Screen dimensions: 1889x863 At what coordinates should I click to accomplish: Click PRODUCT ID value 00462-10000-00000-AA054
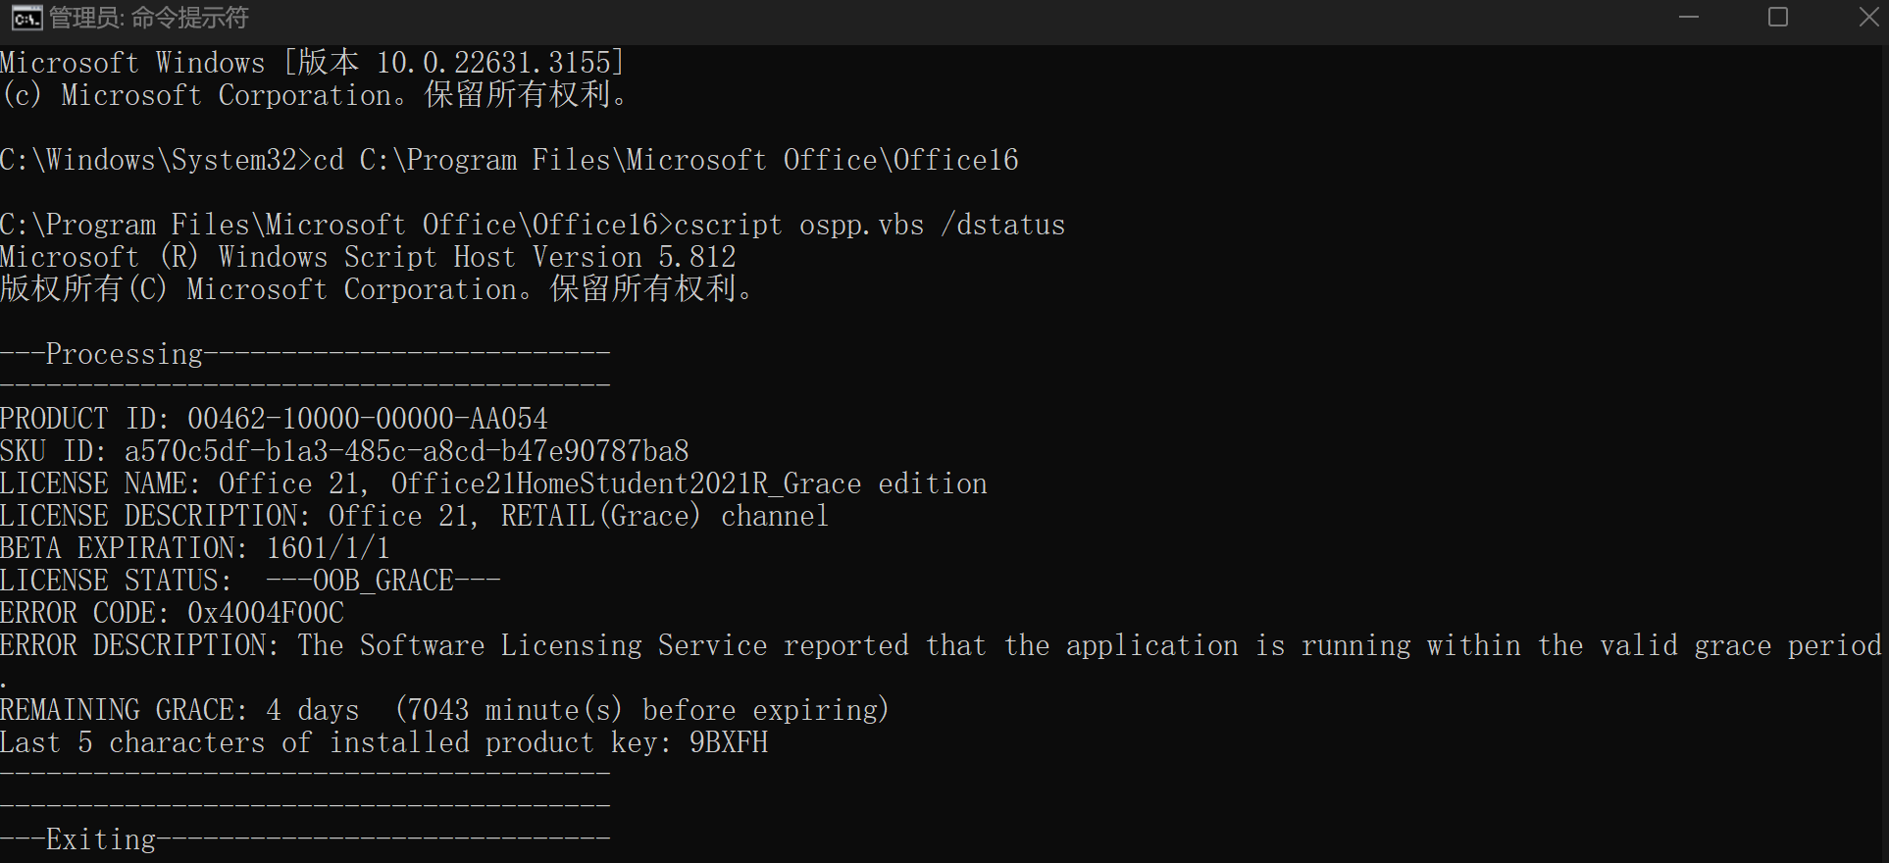click(368, 419)
